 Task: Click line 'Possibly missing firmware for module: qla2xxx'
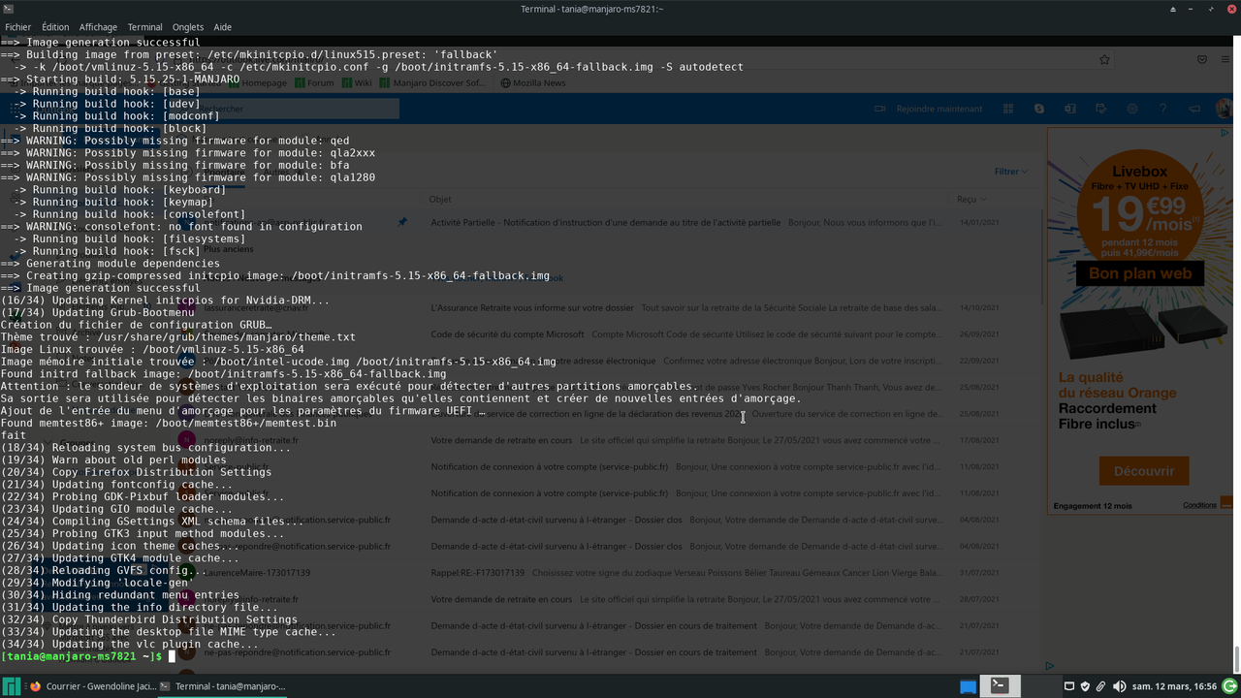click(188, 153)
